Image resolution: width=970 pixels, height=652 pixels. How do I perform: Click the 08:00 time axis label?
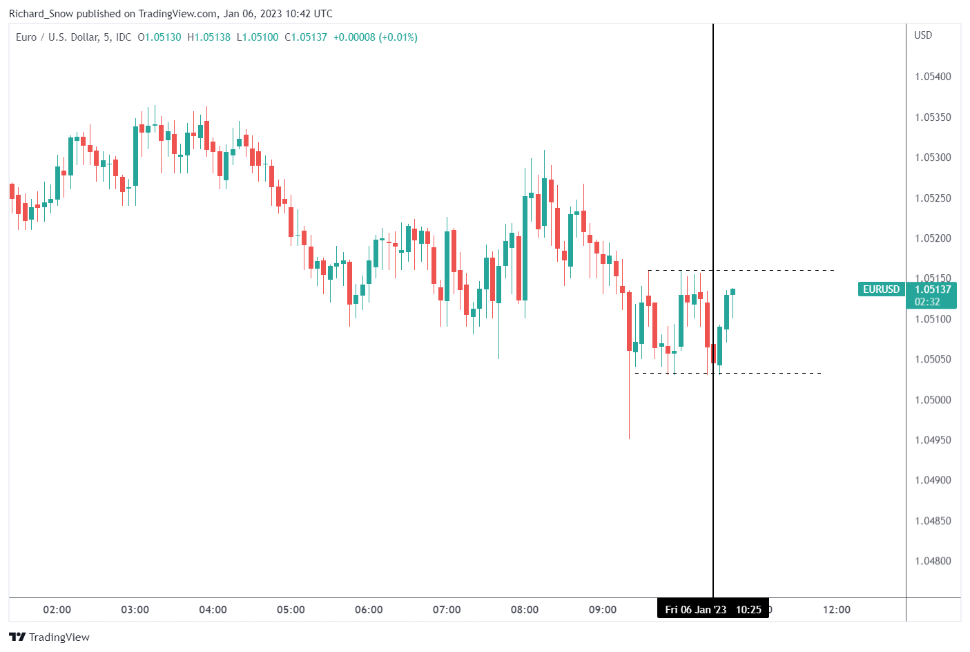[525, 610]
